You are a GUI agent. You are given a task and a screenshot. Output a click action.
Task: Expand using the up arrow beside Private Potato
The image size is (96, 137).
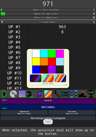click(2, 22)
